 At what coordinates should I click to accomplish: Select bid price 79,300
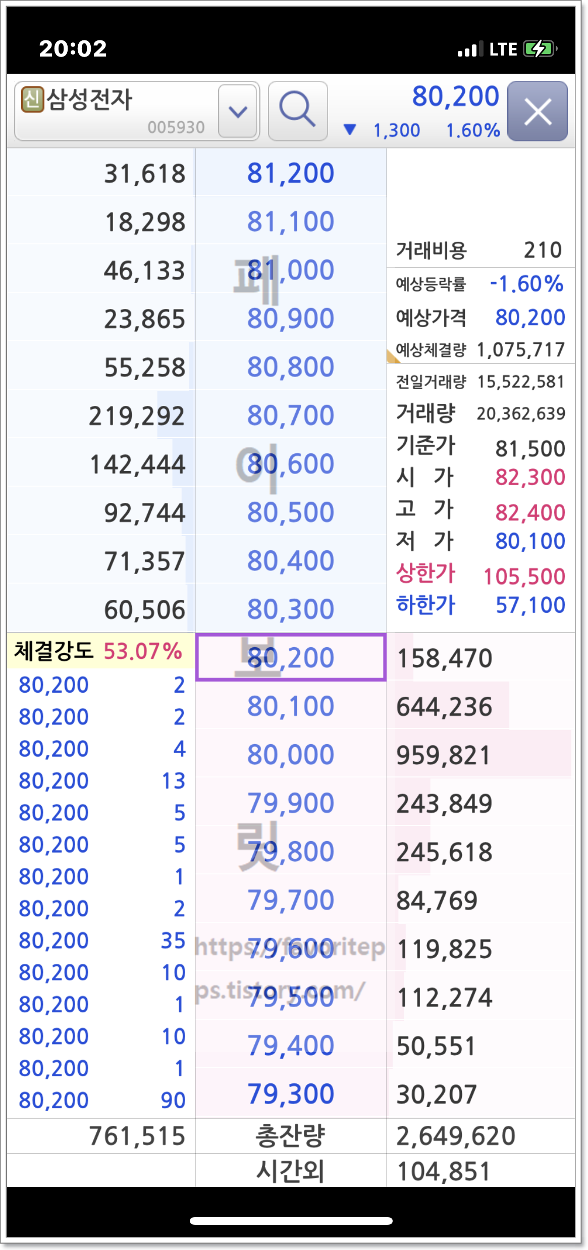(x=291, y=1094)
